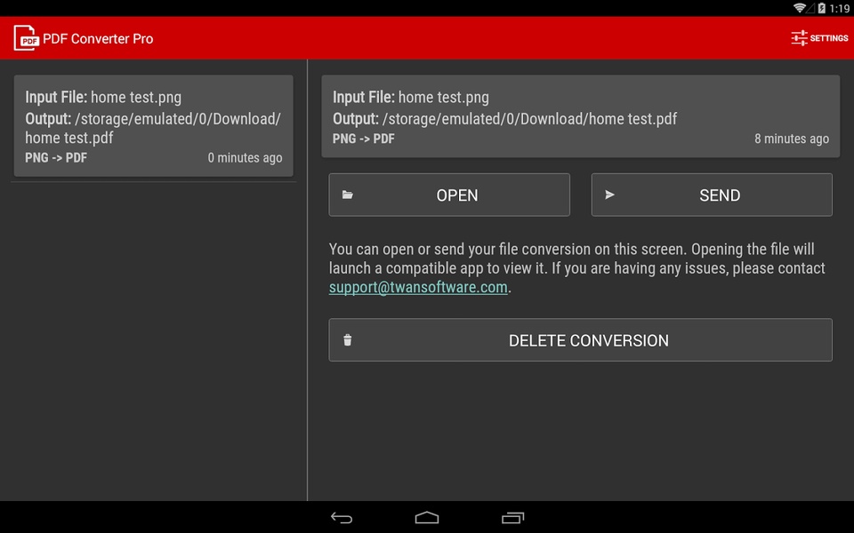Viewport: 854px width, 533px height.
Task: Check the Wi-Fi status icon
Action: (800, 8)
